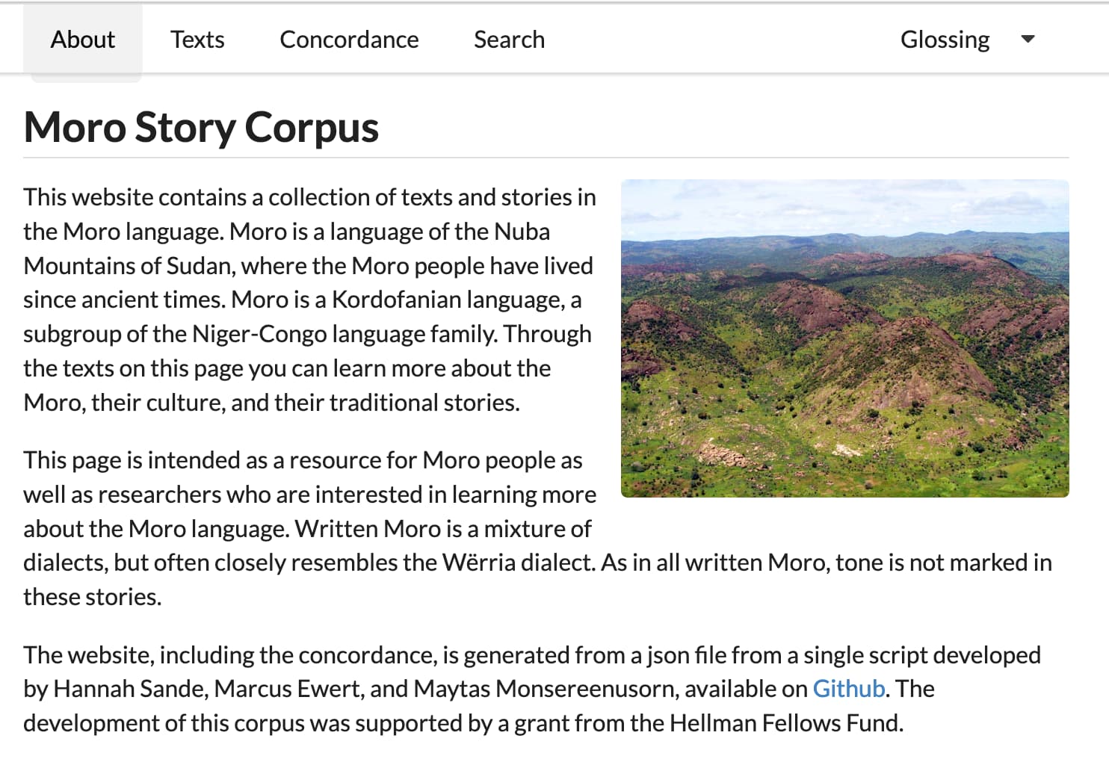
Task: Open the Texts tab
Action: [x=197, y=40]
